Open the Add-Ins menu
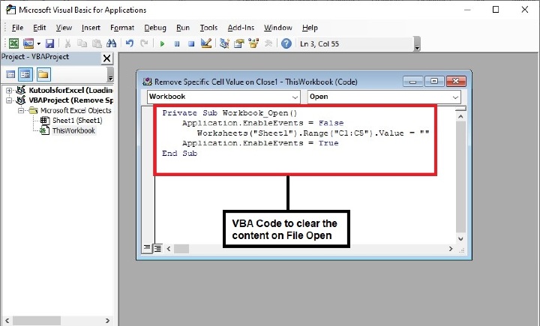Viewport: 540px width, 326px height. (x=241, y=28)
